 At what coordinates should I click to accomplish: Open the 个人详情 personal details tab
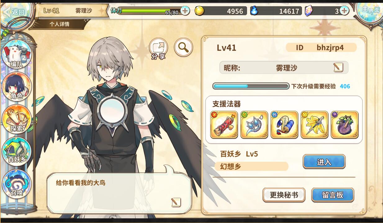[59, 24]
